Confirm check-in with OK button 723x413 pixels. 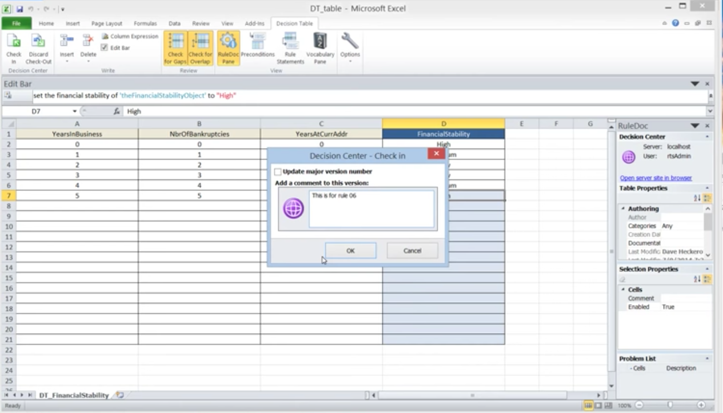tap(350, 251)
